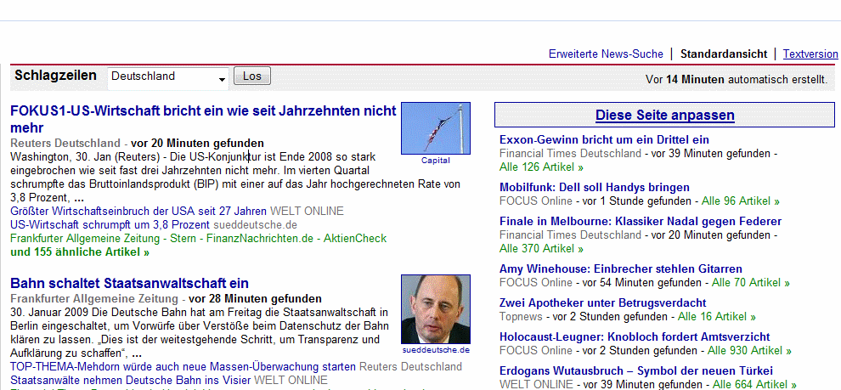Open Finale in Melbourne Nadal gegen Federer

tap(641, 222)
